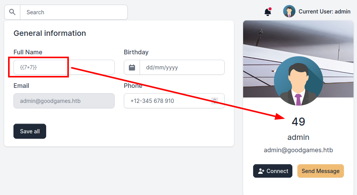
Task: Click the 49 name on profile card
Action: coord(298,122)
